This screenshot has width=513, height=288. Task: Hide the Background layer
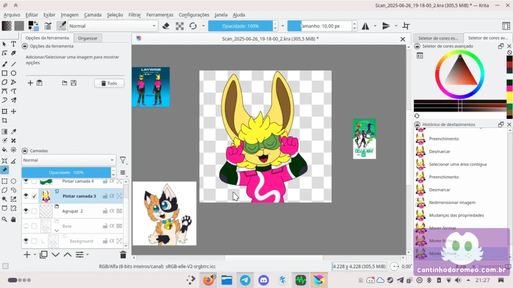click(26, 241)
